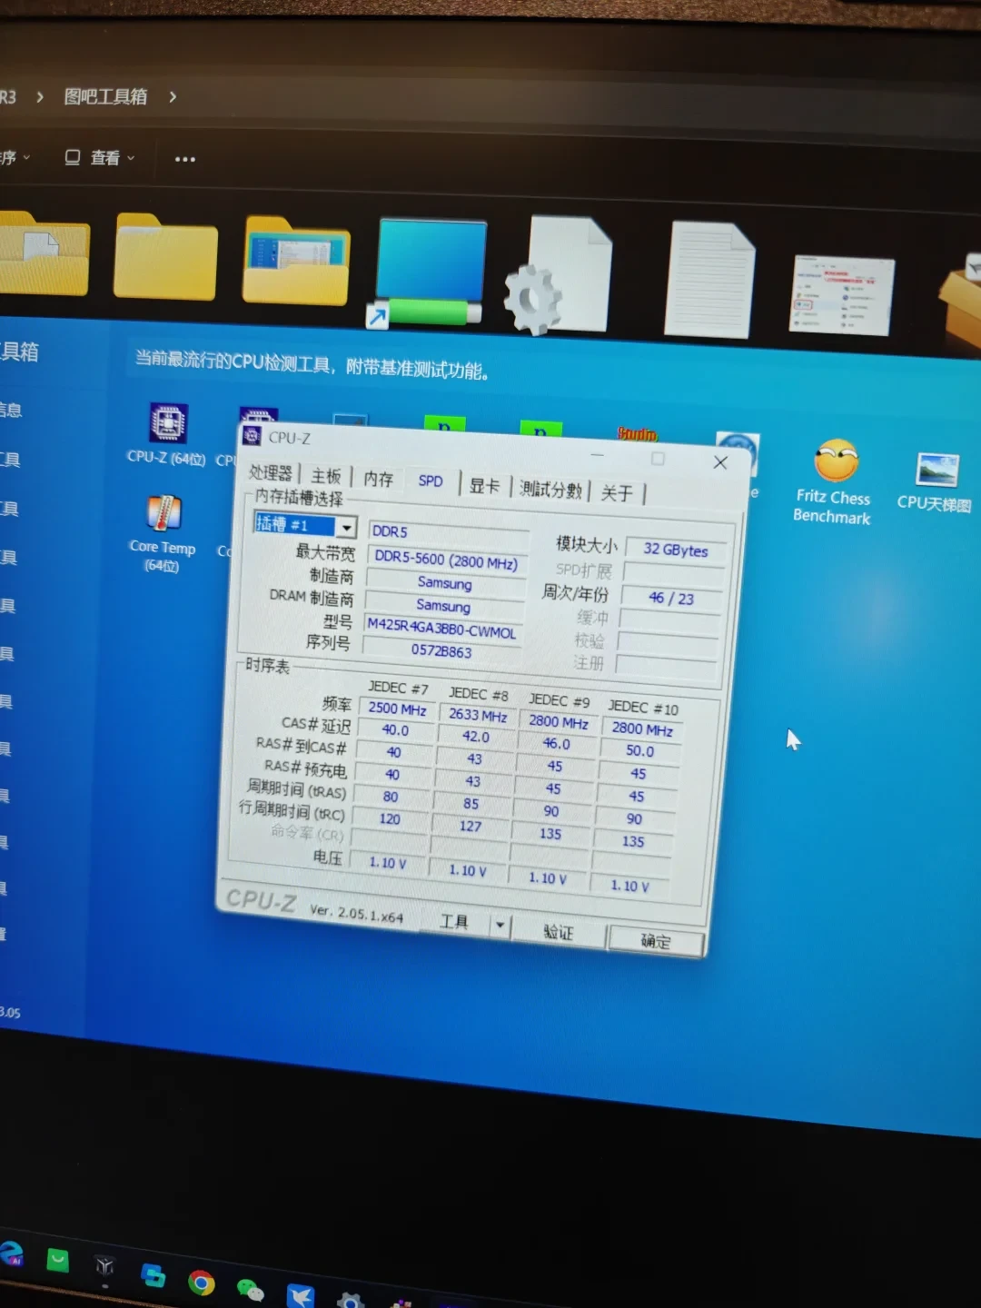The image size is (981, 1308).
Task: Open the CPU-Z (64位) tool icon
Action: click(x=168, y=424)
